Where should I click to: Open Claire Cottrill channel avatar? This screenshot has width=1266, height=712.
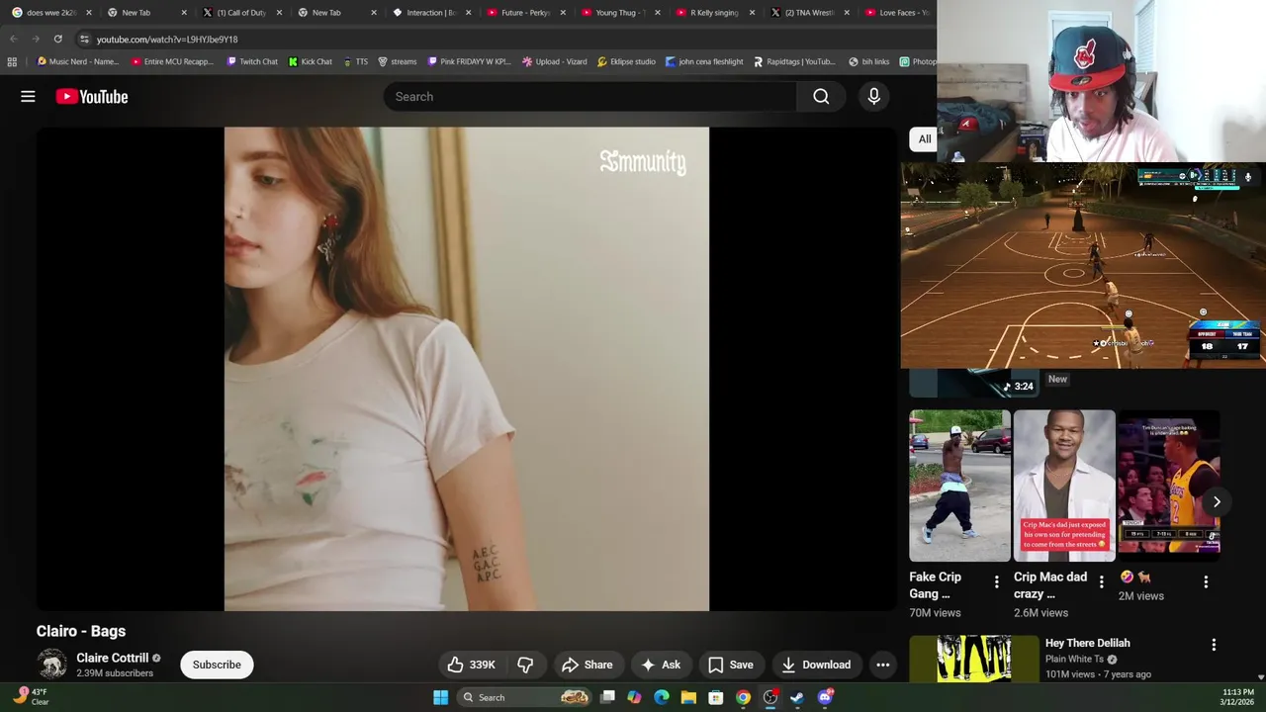(x=51, y=665)
